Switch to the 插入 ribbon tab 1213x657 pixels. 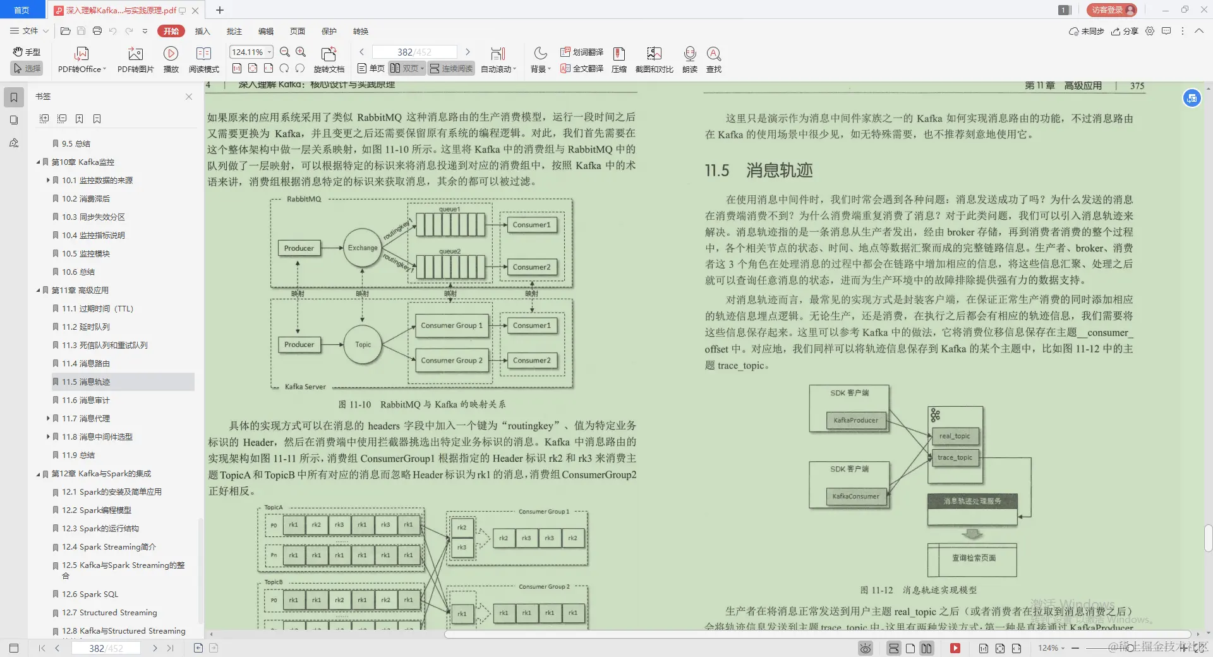[x=202, y=31]
